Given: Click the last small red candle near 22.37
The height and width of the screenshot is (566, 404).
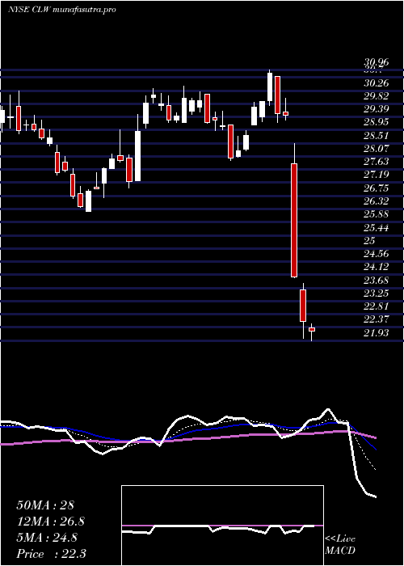Looking at the screenshot, I should coord(312,329).
